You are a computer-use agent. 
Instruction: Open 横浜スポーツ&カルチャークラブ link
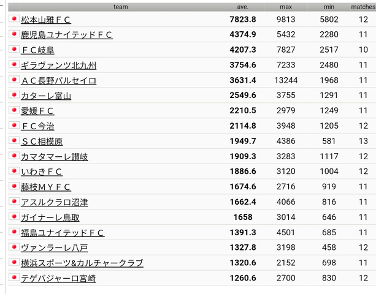82,263
